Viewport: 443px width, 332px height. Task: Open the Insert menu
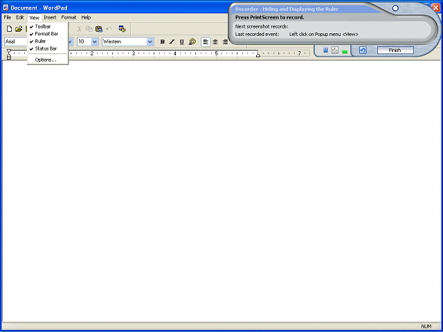tap(50, 17)
